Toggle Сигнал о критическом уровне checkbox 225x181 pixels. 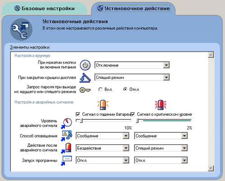pyautogui.click(x=133, y=114)
